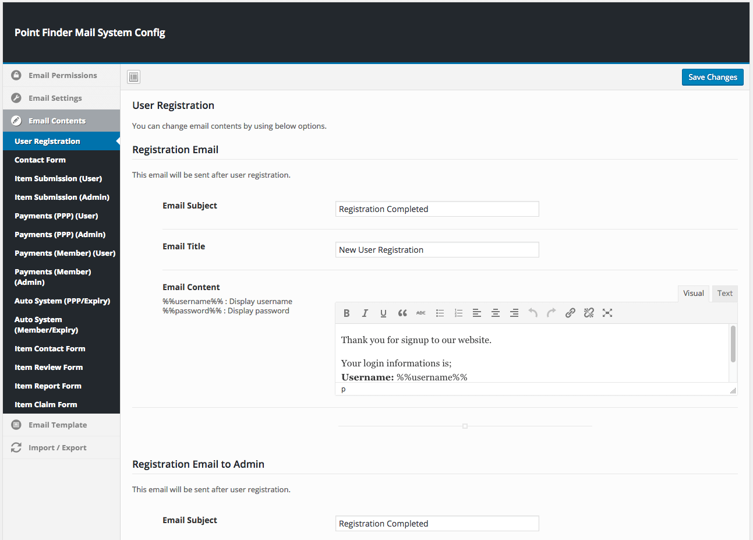Align the email content text center
Viewport: 753px width, 540px height.
tap(496, 313)
